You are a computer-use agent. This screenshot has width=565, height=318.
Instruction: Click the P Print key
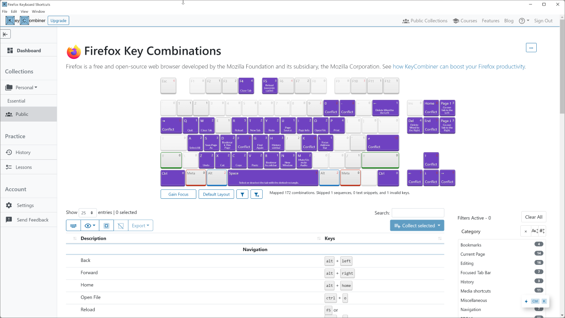(337, 126)
